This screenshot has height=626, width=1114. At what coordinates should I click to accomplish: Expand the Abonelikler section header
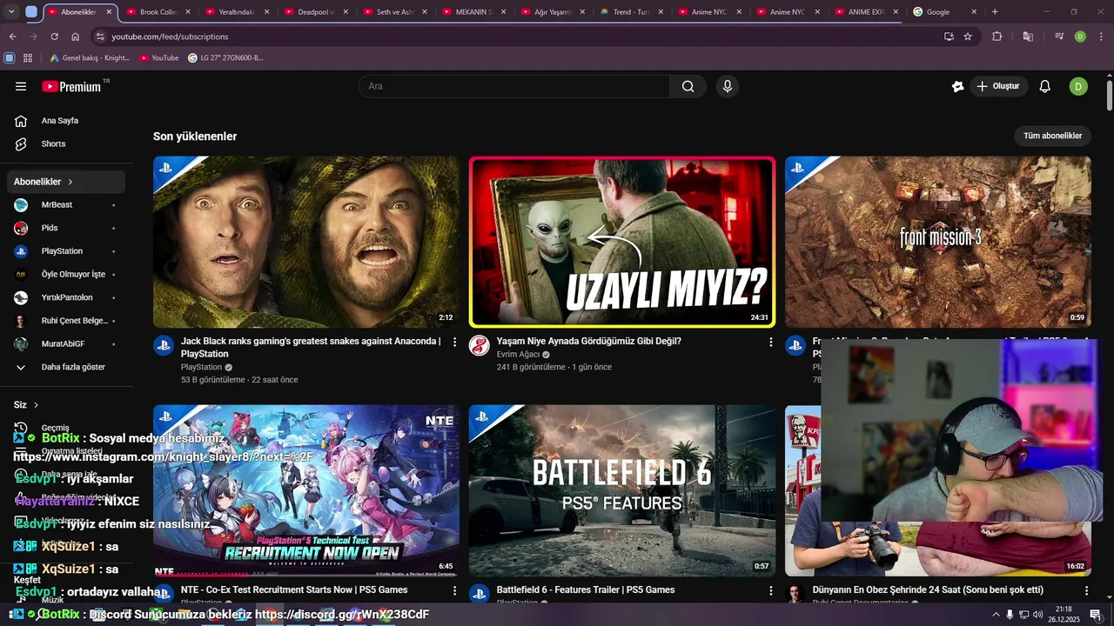(x=67, y=182)
